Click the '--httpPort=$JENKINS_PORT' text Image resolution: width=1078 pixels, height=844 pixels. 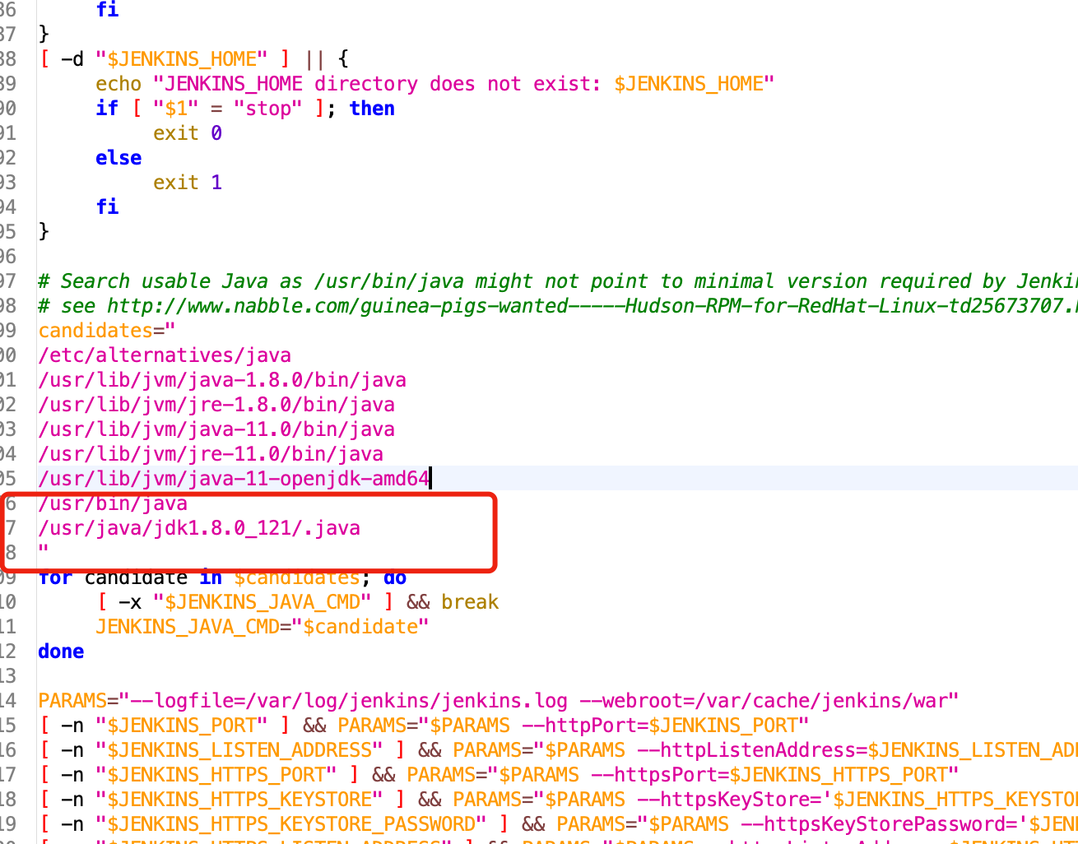point(660,726)
